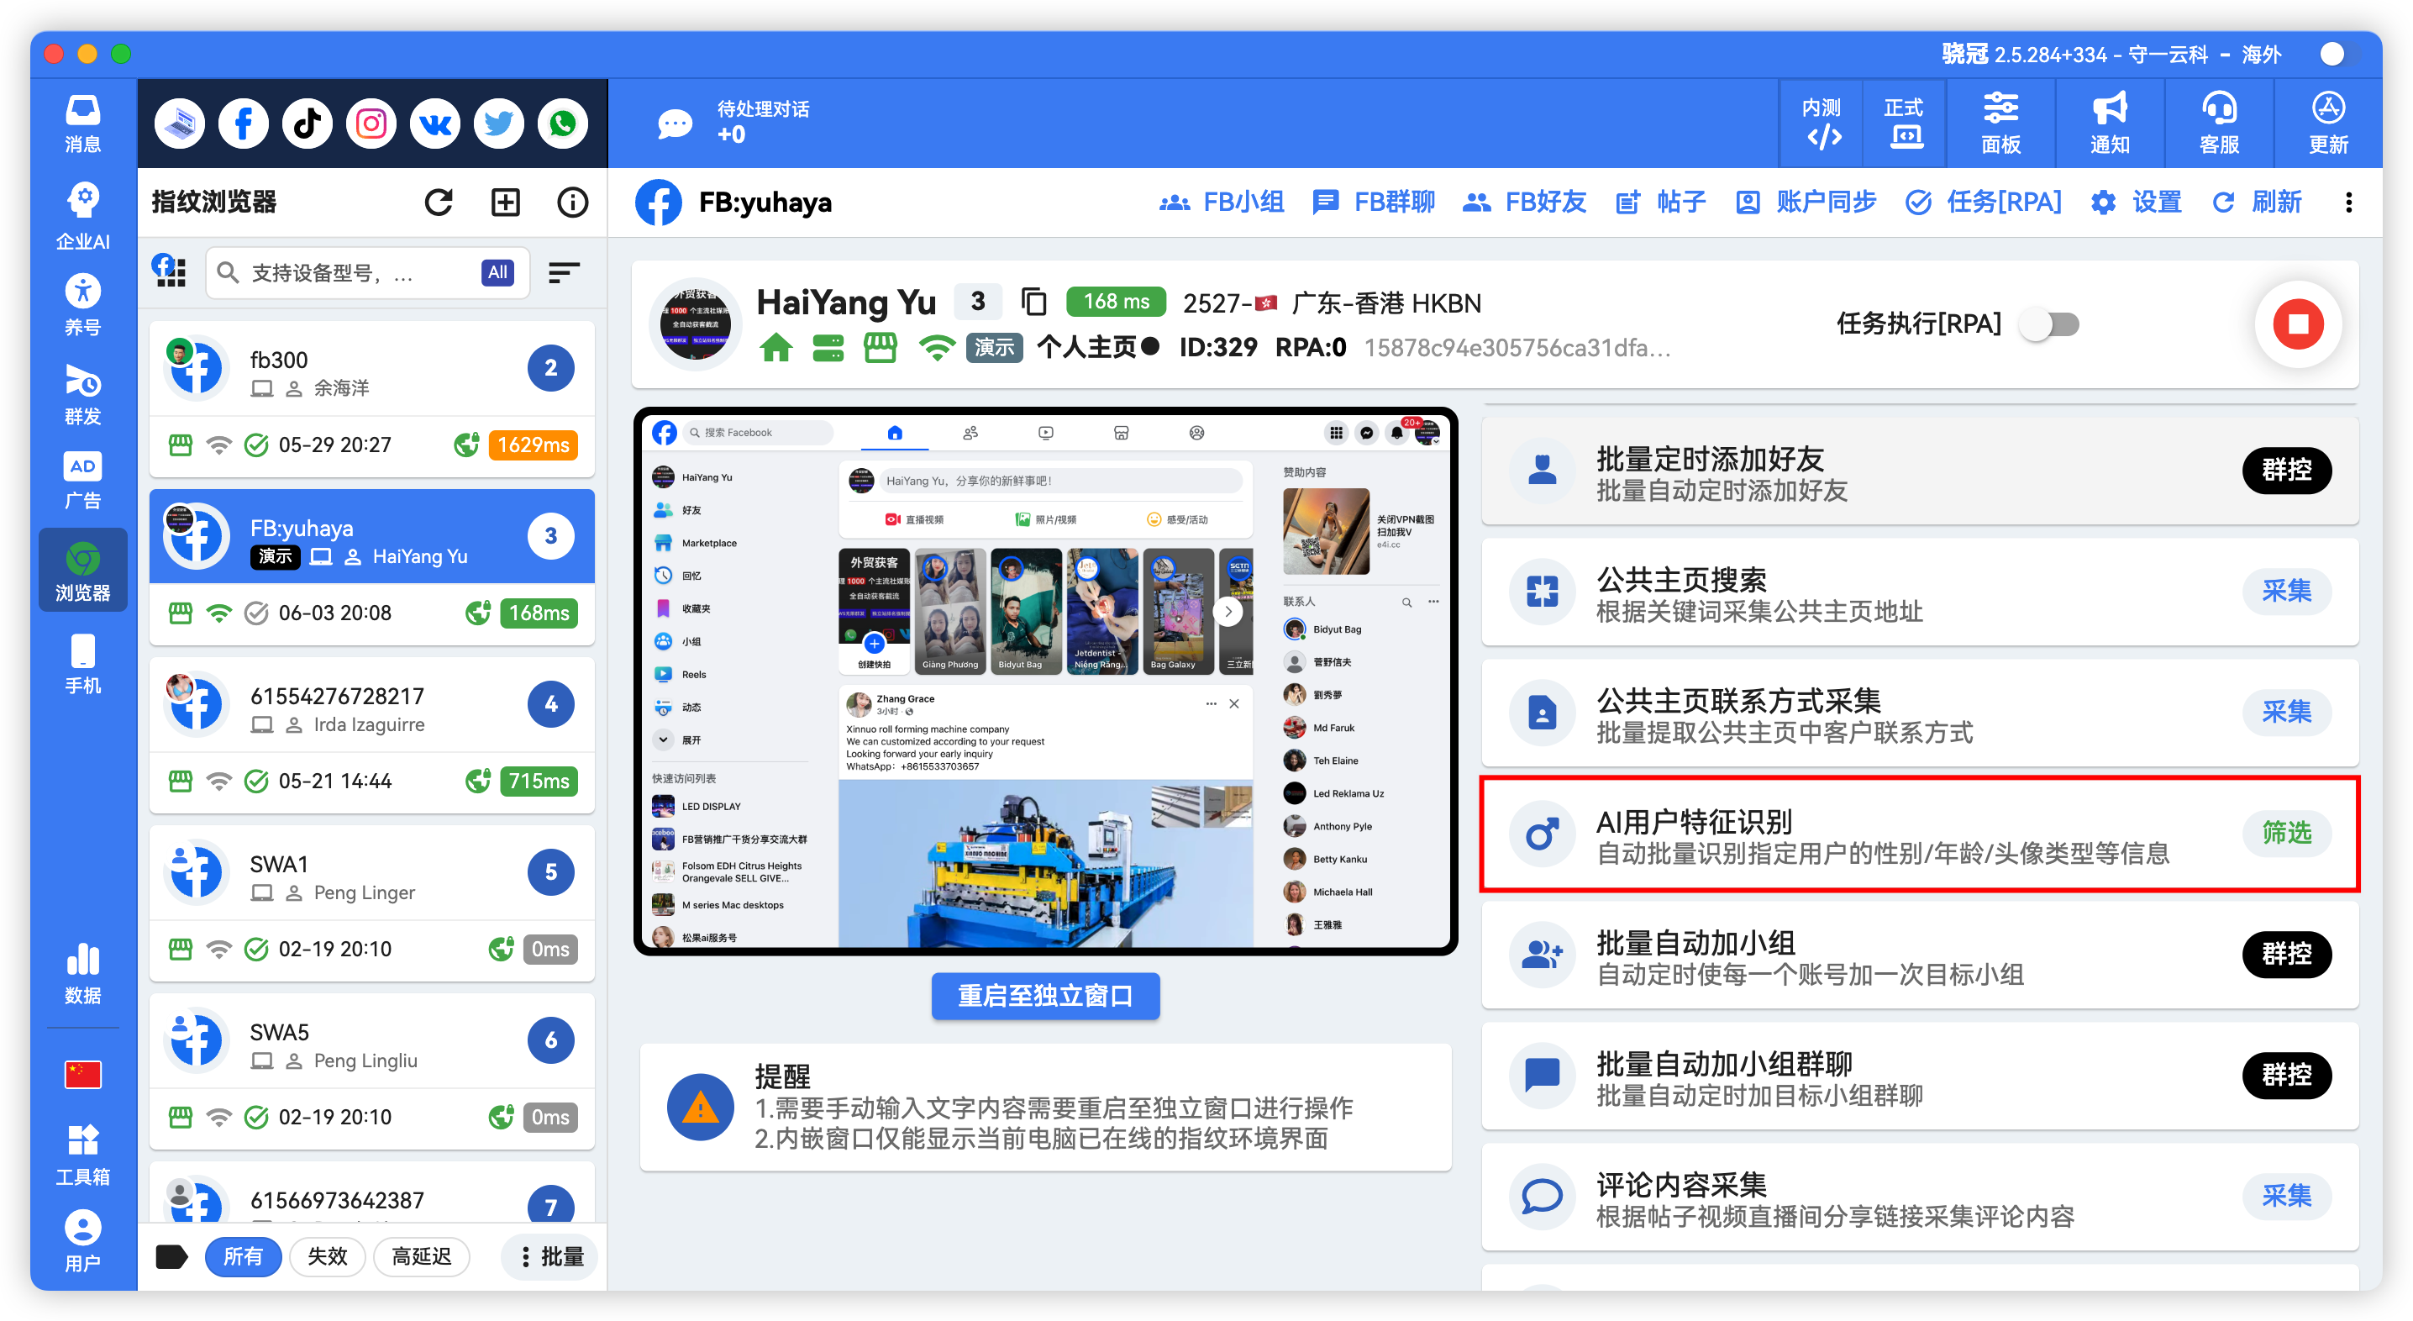Click the China flag language icon

[x=82, y=1074]
